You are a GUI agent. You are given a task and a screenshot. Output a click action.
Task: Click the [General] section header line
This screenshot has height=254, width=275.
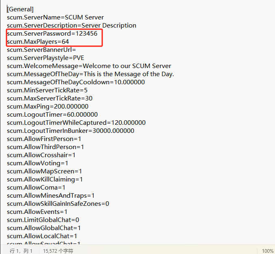[x=20, y=9]
